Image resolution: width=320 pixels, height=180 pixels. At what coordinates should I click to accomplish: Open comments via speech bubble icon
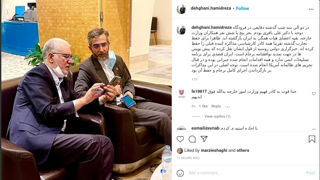point(192,139)
